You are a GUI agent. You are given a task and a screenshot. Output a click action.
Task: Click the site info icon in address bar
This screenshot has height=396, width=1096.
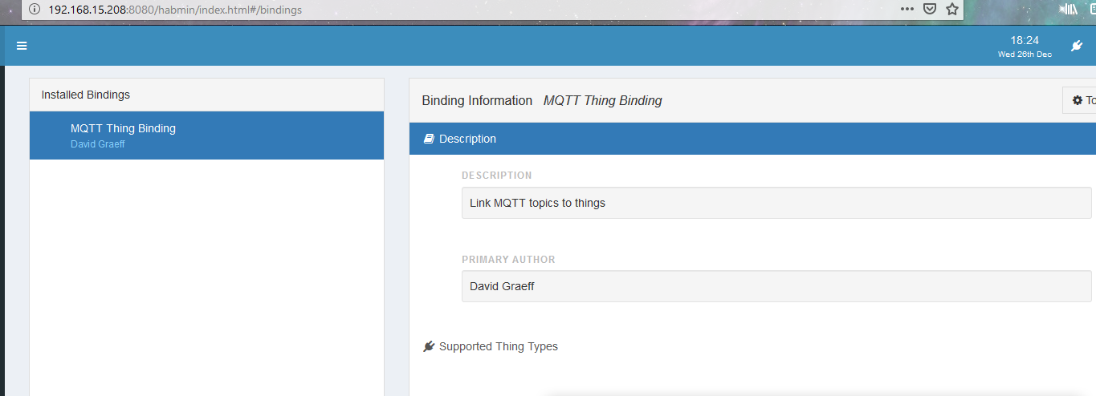tap(34, 10)
